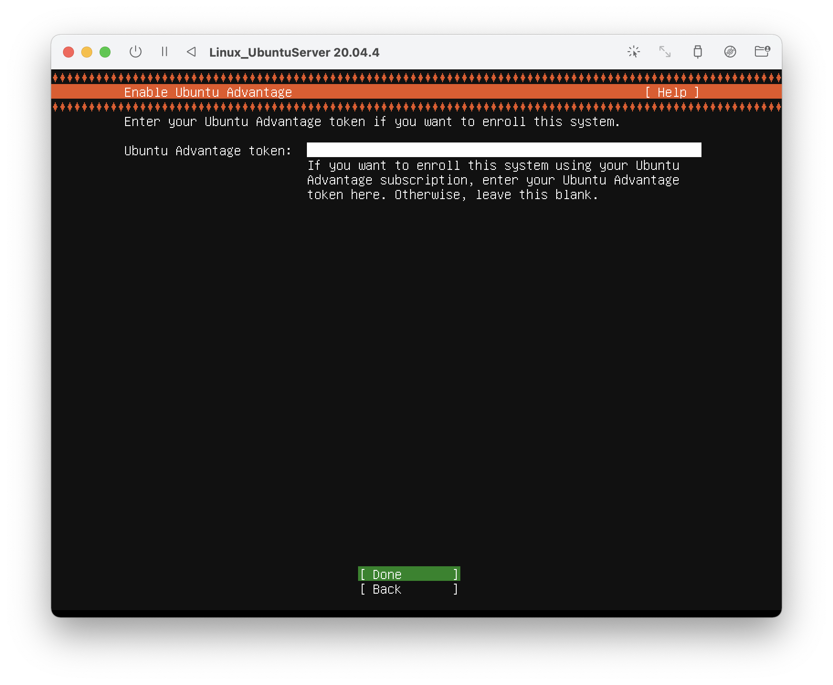Open the CD/DVD drive icon
The image size is (833, 685).
pyautogui.click(x=730, y=52)
